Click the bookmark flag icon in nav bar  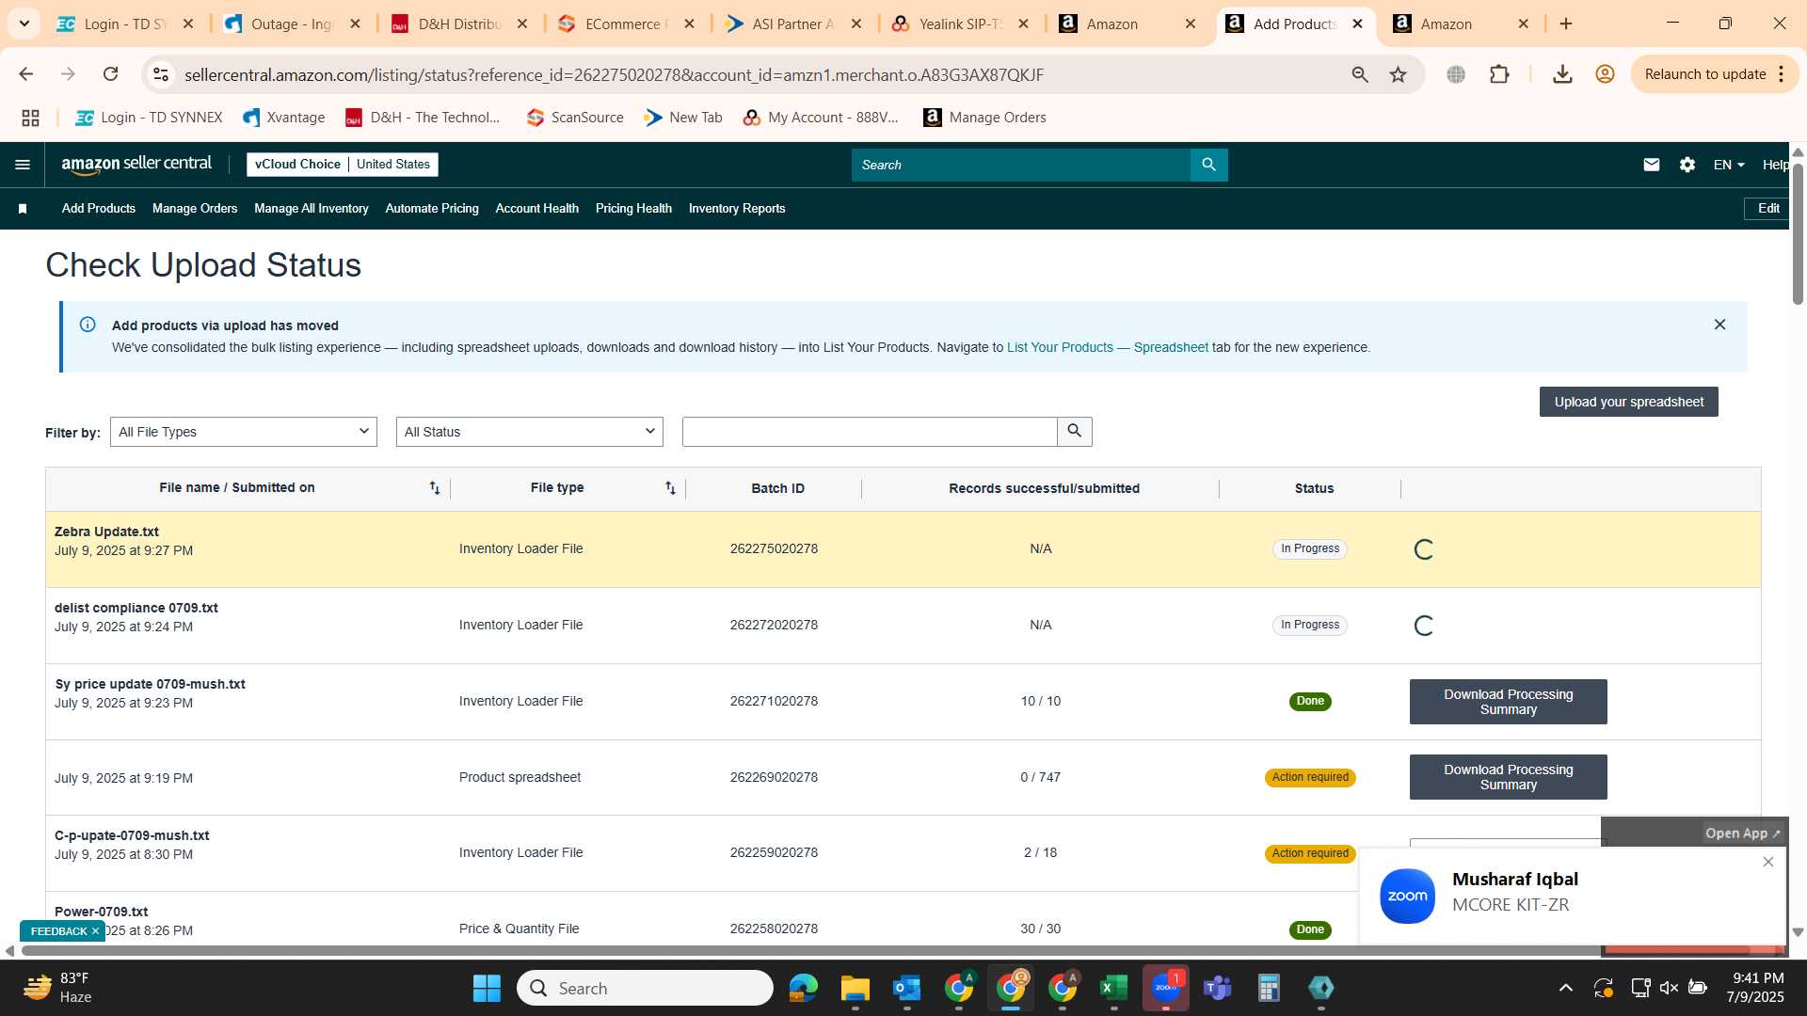(23, 209)
